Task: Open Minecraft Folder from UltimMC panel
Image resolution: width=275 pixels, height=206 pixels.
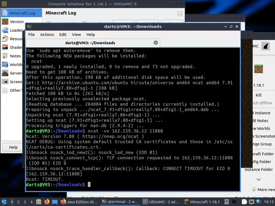Action: [x=263, y=154]
